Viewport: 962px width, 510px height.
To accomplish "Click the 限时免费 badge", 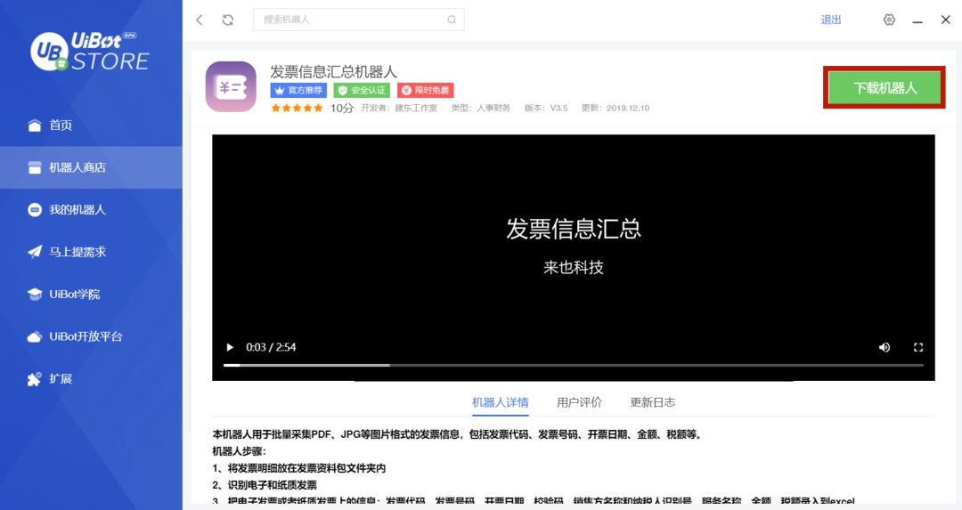I will coord(425,90).
